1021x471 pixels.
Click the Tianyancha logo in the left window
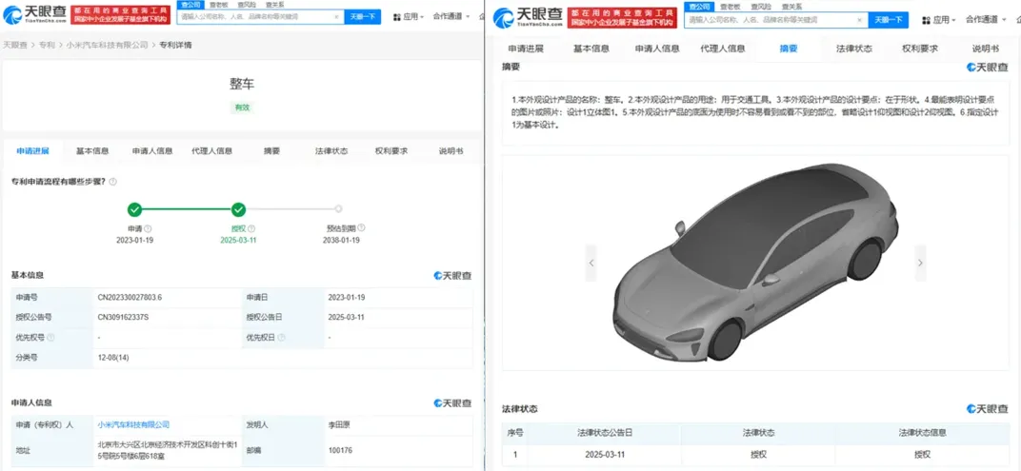[x=34, y=15]
